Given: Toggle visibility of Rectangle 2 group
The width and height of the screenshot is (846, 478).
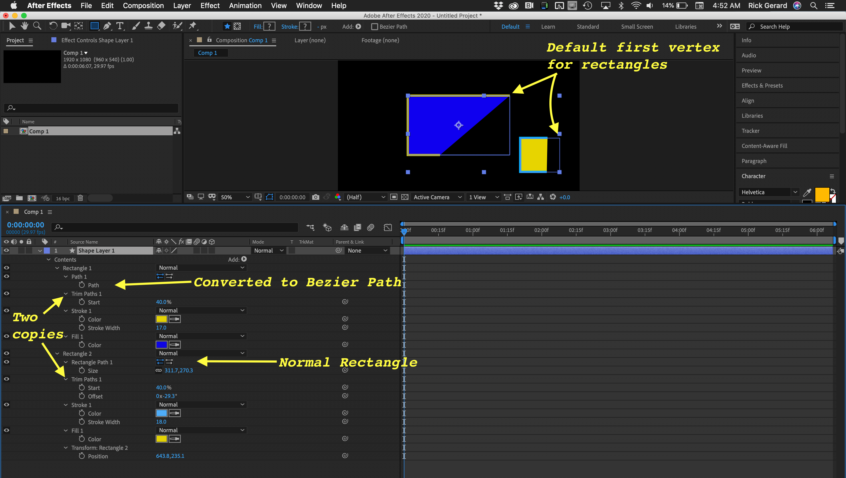Looking at the screenshot, I should [6, 353].
